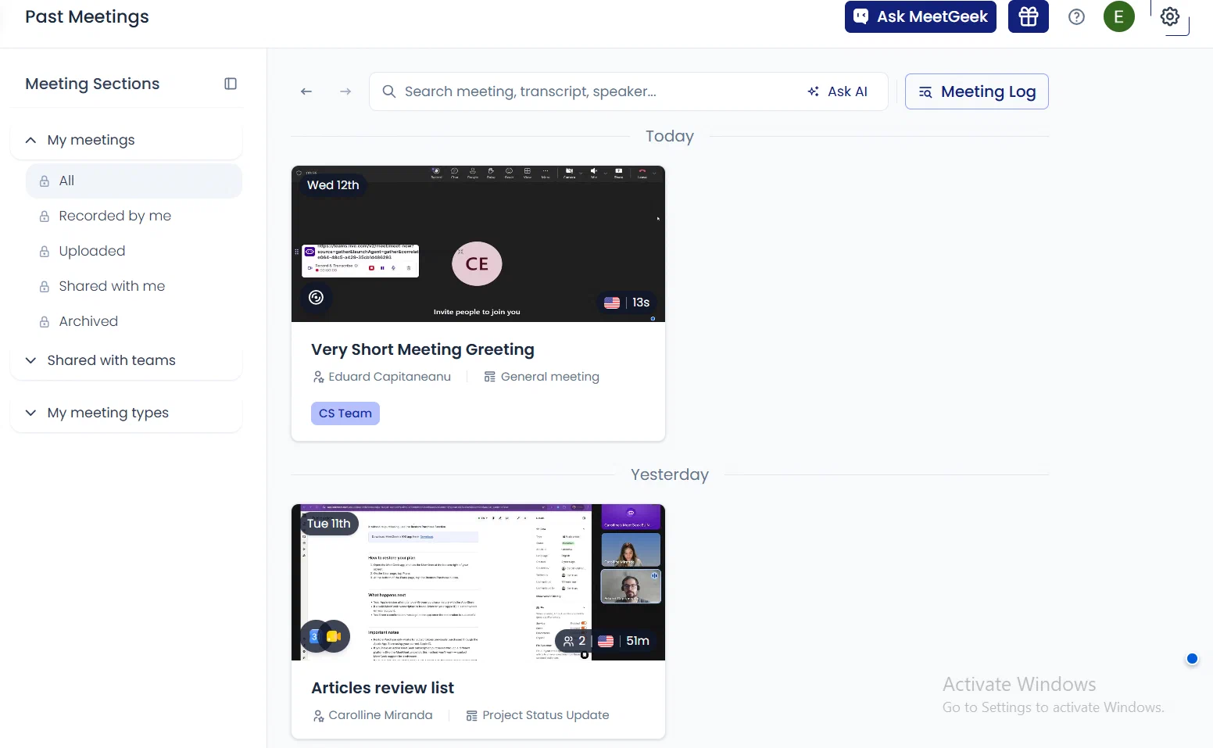Screen dimensions: 1213x748
Task: Open the gift rewards icon
Action: [x=1028, y=16]
